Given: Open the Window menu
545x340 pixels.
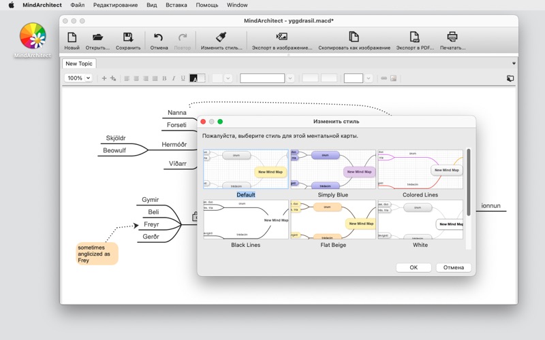Looking at the screenshot, I should pyautogui.click(x=237, y=5).
